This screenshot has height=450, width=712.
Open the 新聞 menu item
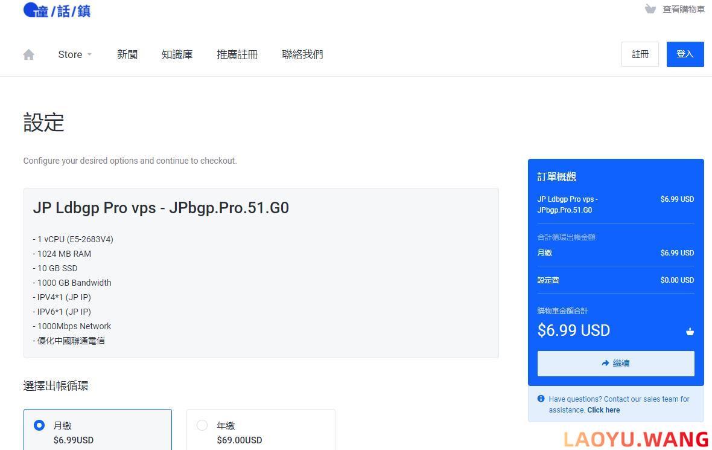[127, 54]
